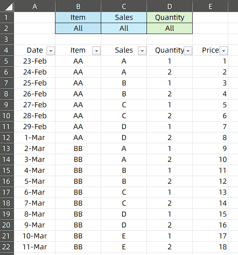Click the Date header cell text
This screenshot has height=255, width=238.
(x=35, y=50)
